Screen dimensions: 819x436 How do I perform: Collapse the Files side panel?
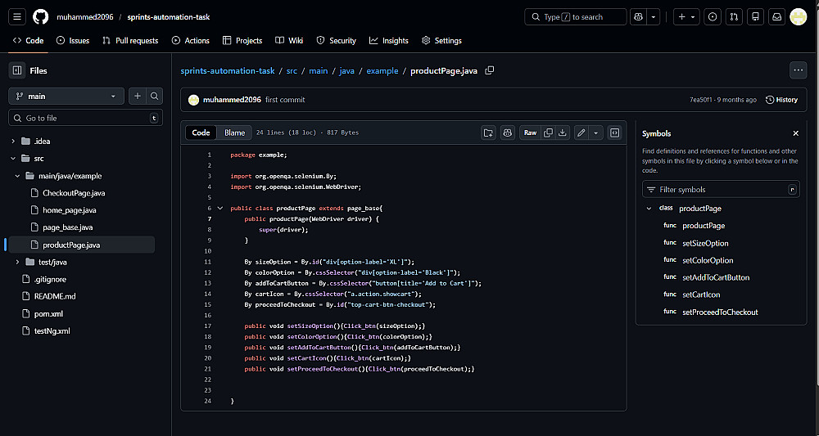(x=17, y=71)
